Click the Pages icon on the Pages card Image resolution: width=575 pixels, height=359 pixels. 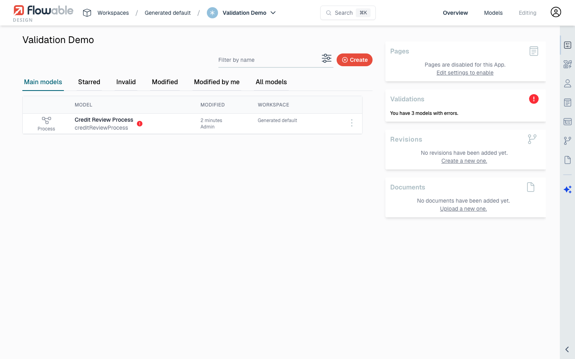[534, 51]
